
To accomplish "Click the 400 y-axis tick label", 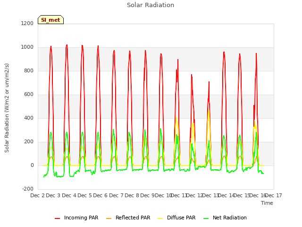I will [x=29, y=118].
